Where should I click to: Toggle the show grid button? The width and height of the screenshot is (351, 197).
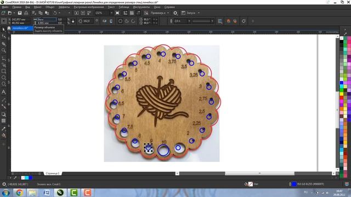tap(132, 13)
